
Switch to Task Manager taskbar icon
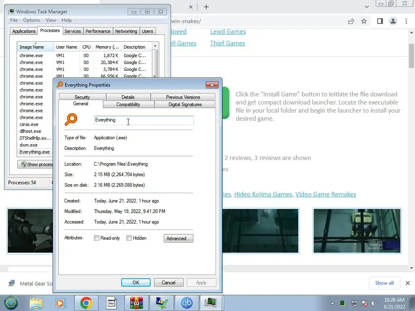point(211,303)
